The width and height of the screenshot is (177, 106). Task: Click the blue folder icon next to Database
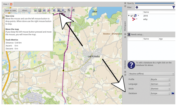click(173, 93)
